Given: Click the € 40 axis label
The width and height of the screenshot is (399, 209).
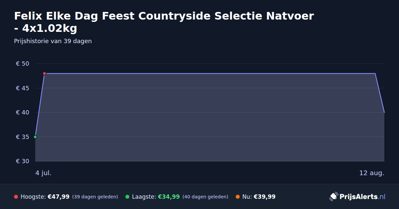Looking at the screenshot, I should pos(23,112).
